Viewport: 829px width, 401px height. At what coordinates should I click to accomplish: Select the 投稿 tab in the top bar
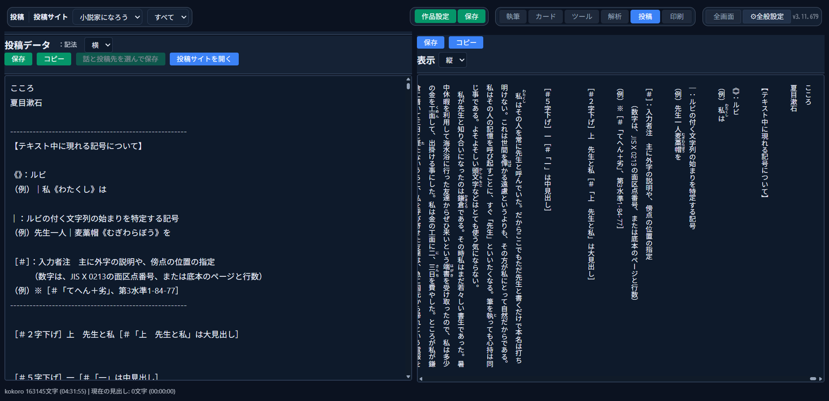click(645, 16)
